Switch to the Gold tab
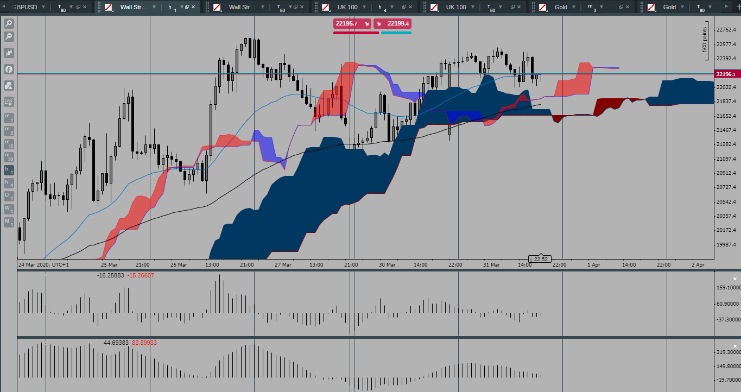 pyautogui.click(x=562, y=7)
